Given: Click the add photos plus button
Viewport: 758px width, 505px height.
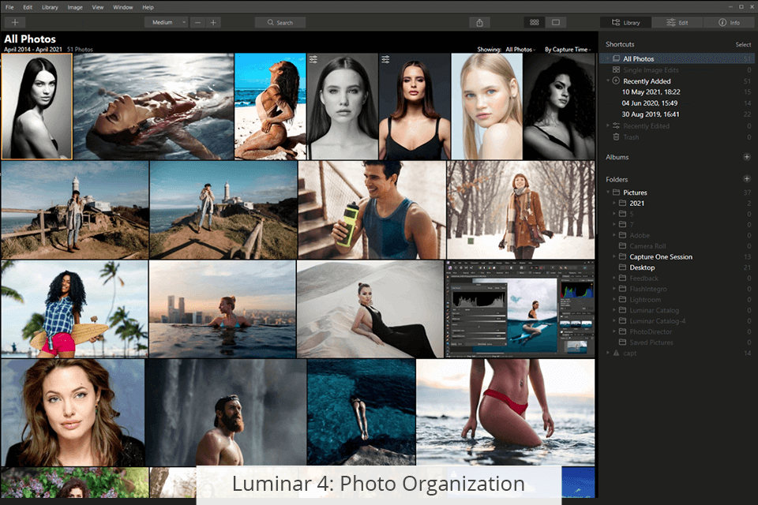Looking at the screenshot, I should click(15, 22).
